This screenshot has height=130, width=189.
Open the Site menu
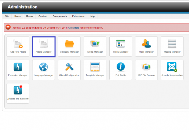(7, 16)
